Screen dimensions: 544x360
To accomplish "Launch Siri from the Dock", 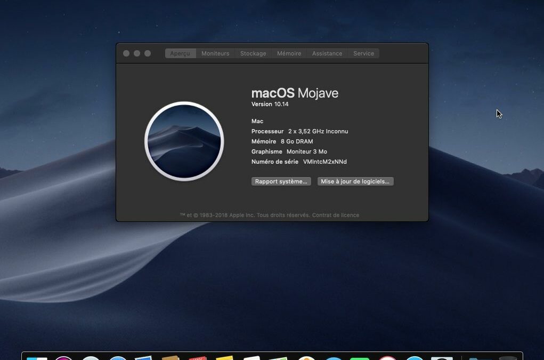I will tap(63, 358).
